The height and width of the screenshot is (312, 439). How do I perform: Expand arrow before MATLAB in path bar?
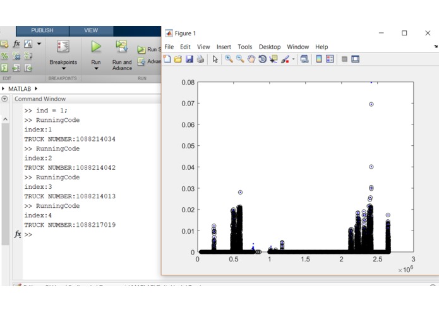click(x=3, y=88)
